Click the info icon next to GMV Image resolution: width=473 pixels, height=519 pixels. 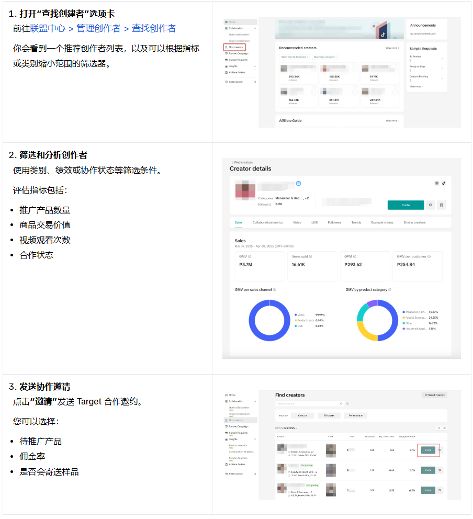click(249, 256)
